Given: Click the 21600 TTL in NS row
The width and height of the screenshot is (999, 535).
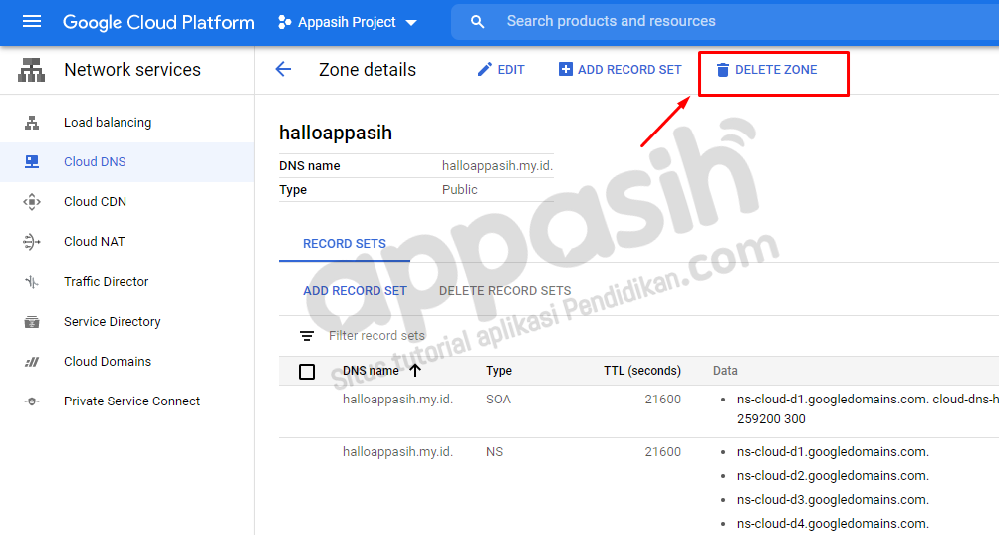Looking at the screenshot, I should 662,452.
